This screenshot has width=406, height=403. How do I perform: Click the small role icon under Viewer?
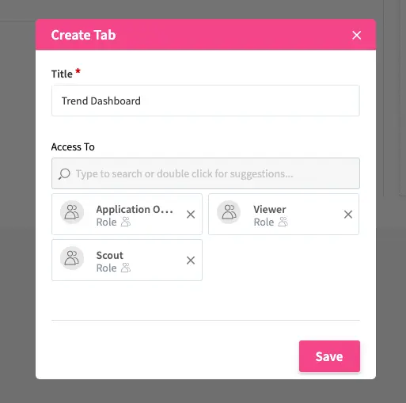283,222
